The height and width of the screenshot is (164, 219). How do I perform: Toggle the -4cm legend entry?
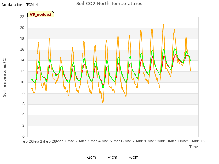109,157
